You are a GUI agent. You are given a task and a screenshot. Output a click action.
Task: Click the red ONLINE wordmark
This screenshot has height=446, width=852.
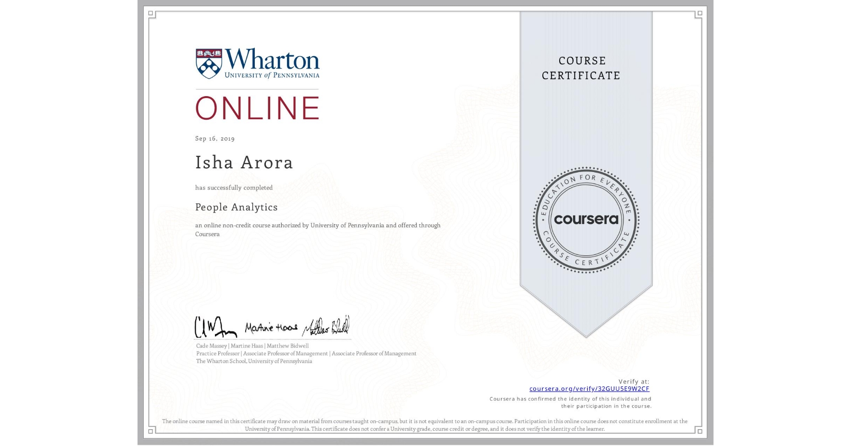pos(257,108)
